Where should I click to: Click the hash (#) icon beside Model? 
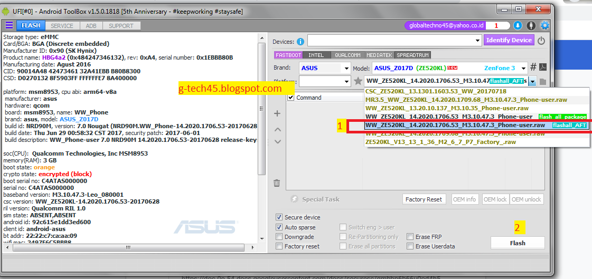tap(533, 68)
